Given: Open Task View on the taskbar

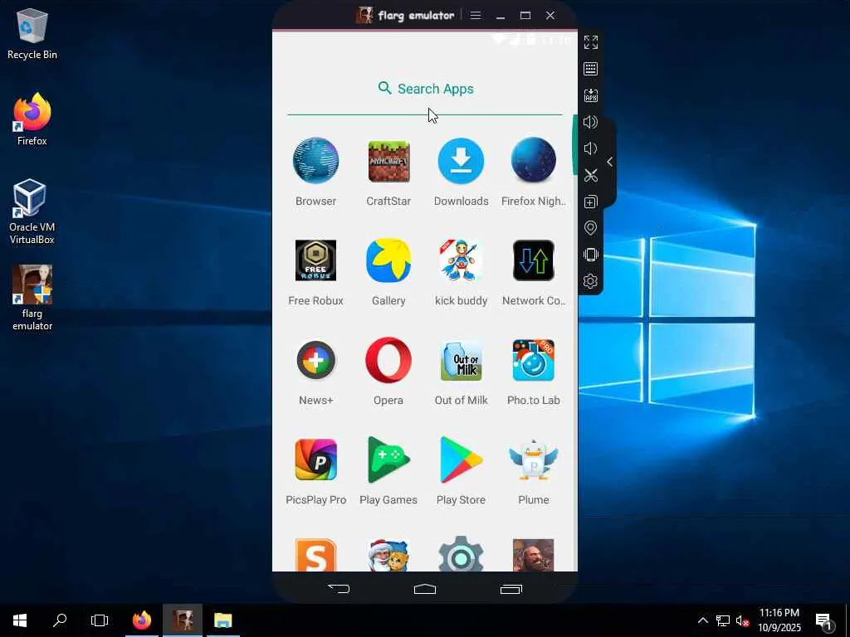Looking at the screenshot, I should click(100, 620).
